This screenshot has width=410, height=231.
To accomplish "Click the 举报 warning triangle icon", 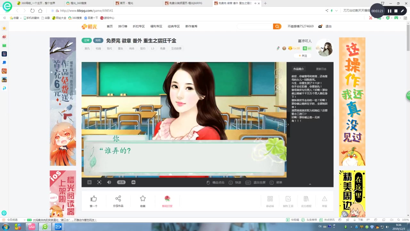I will [x=324, y=199].
